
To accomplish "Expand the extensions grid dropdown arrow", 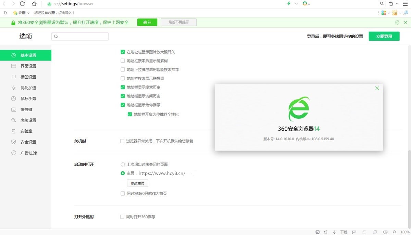I will pos(389,13).
